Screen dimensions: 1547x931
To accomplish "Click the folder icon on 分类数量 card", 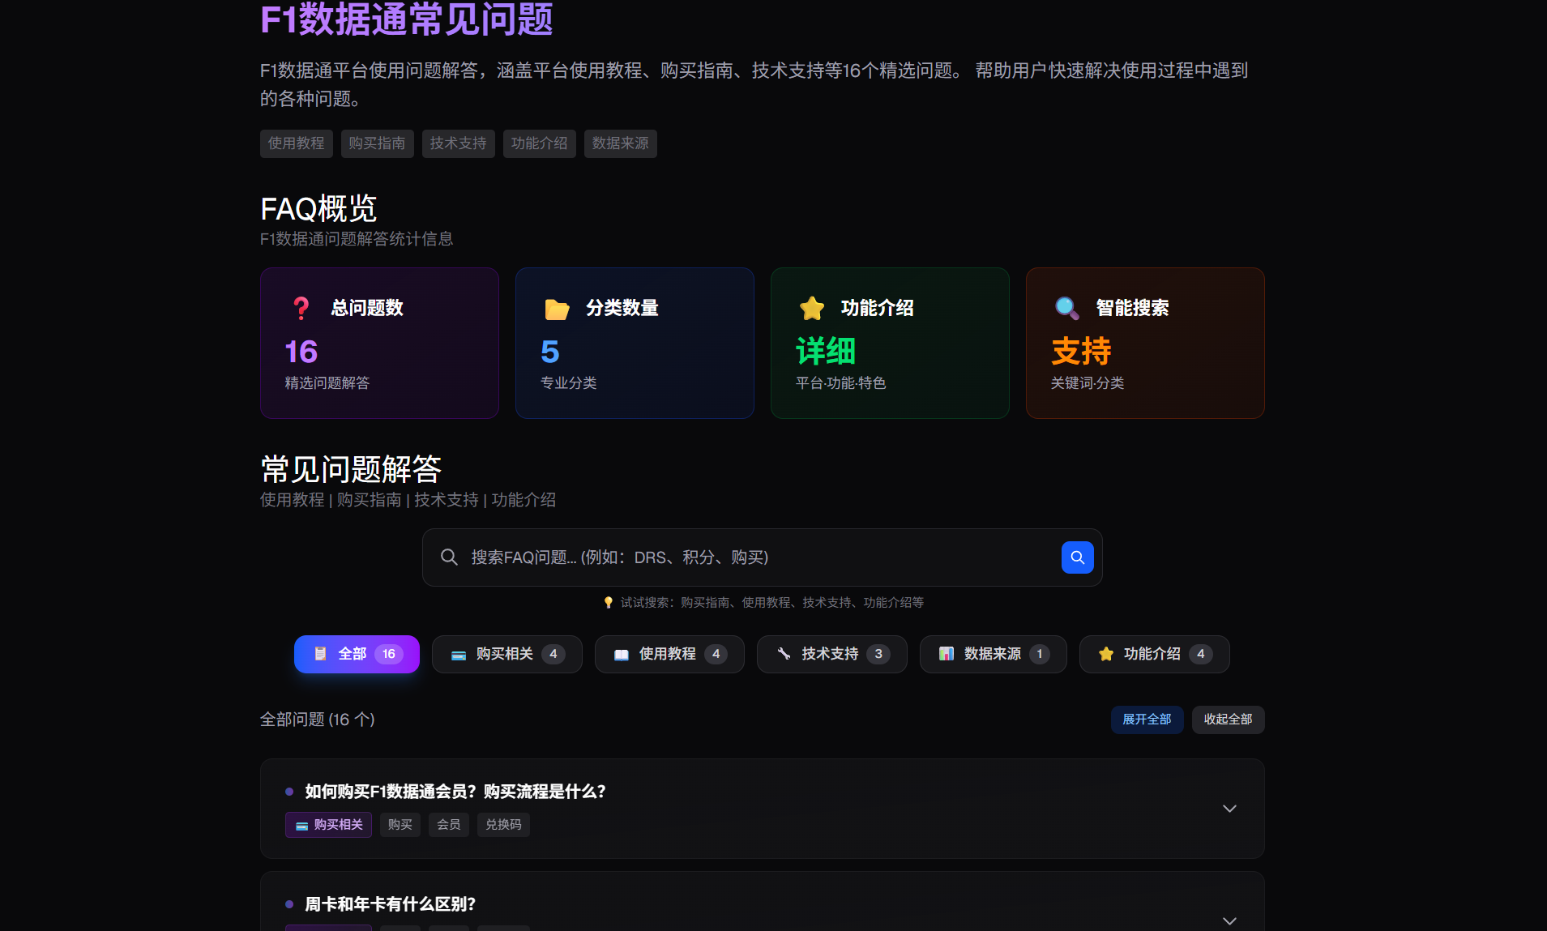I will (556, 308).
